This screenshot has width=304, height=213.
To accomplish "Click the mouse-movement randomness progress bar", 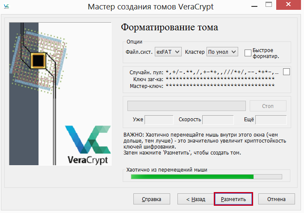I will point(207,177).
